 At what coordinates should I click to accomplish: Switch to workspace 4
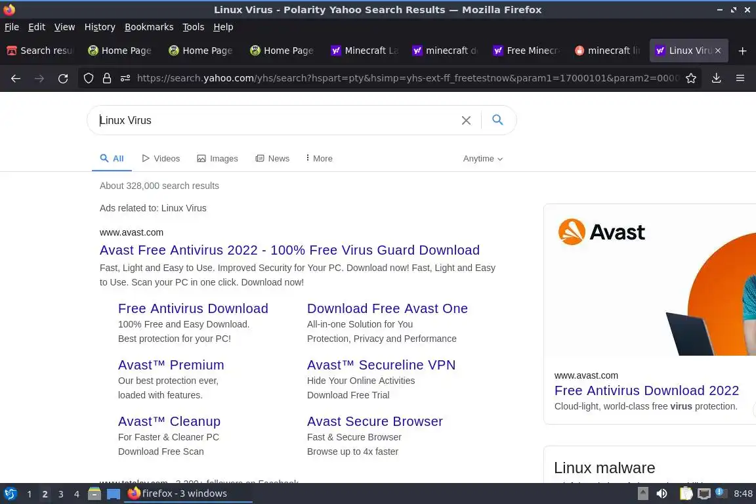click(77, 494)
